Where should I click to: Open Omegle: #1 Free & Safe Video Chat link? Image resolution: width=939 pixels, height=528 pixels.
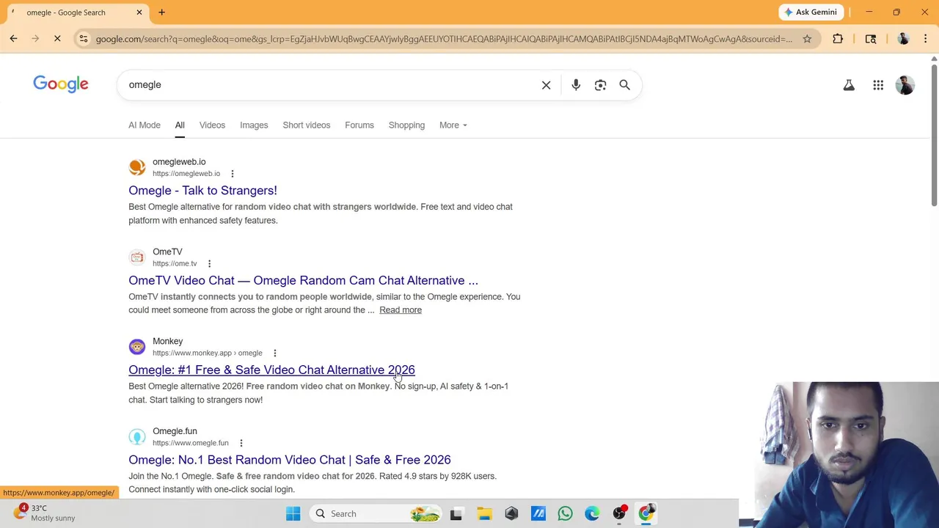coord(271,370)
